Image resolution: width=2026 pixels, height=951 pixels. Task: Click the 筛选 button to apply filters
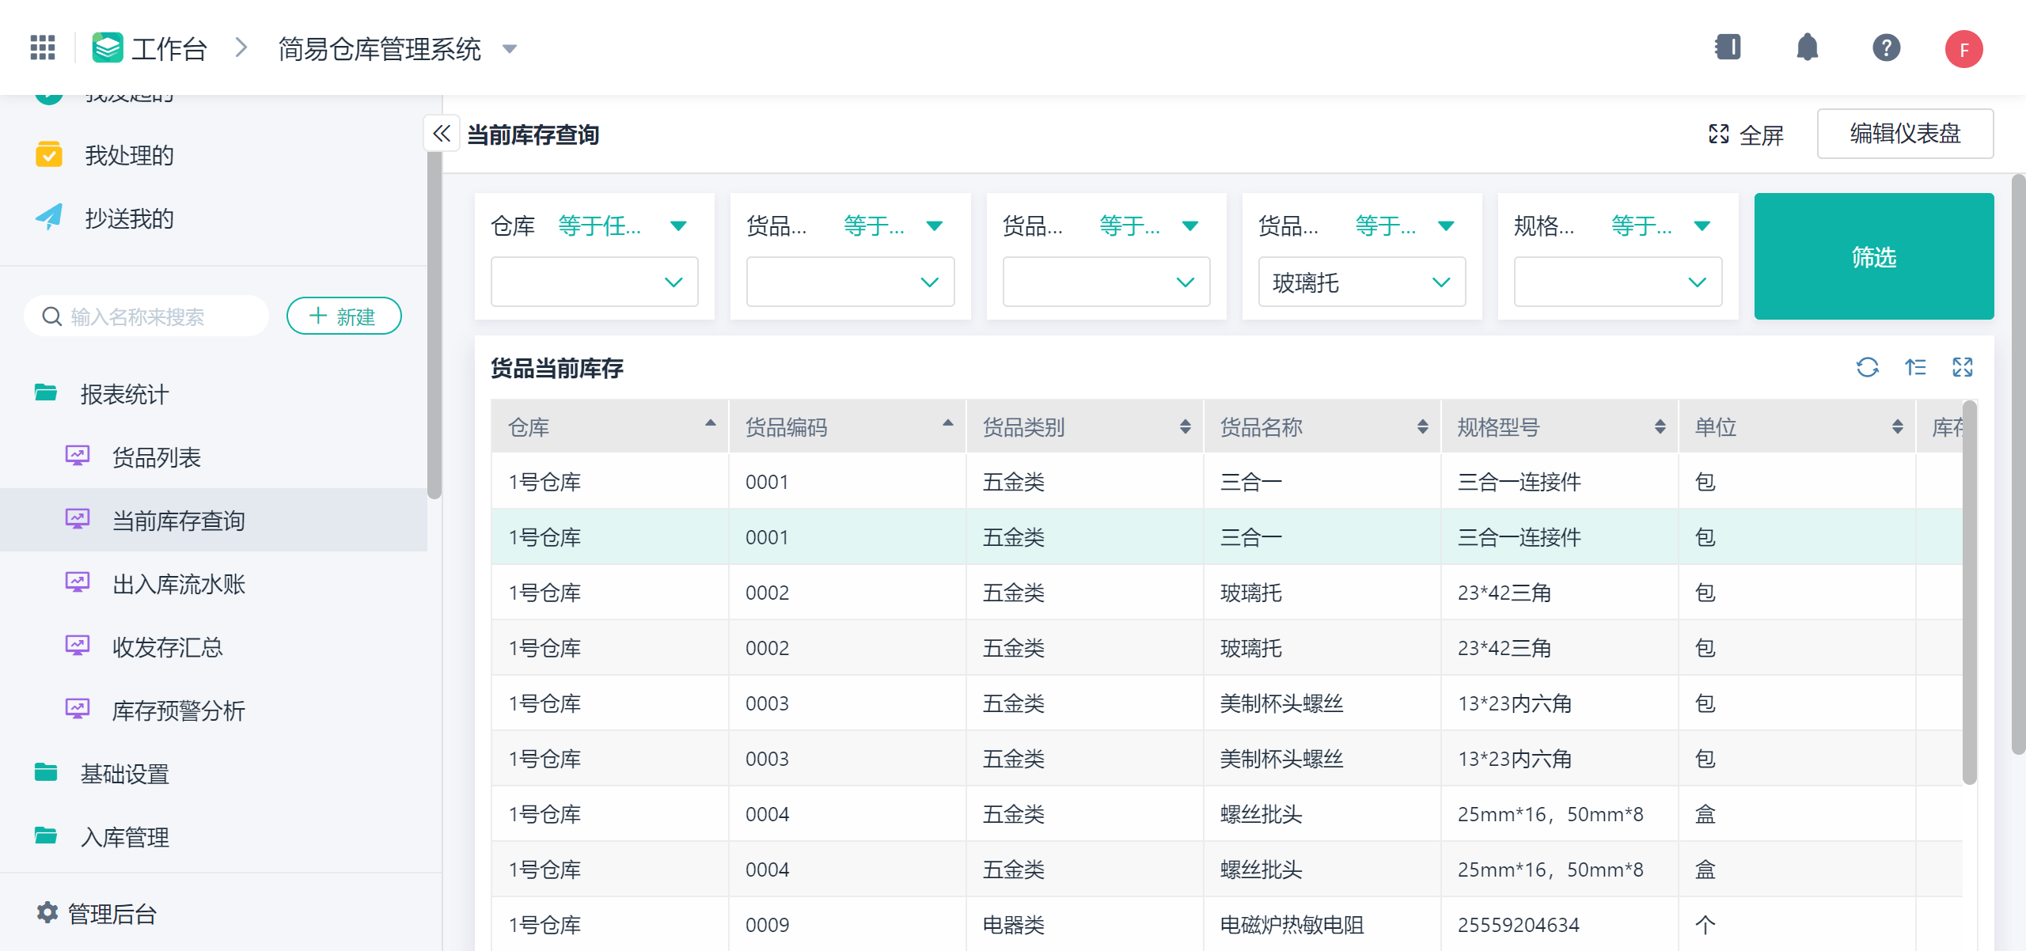[1874, 256]
